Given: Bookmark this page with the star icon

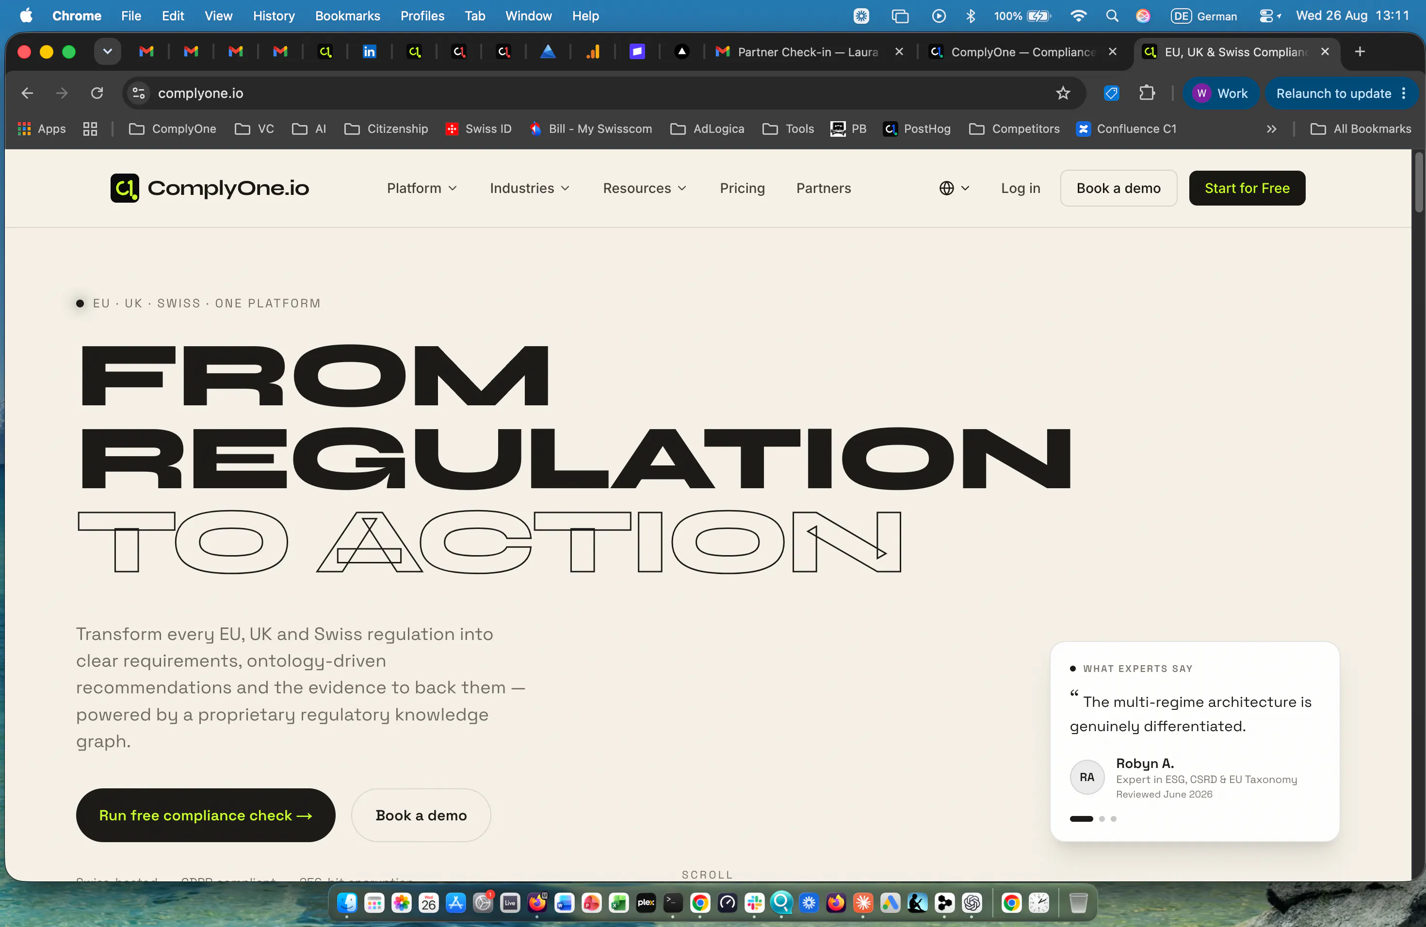Looking at the screenshot, I should pos(1063,93).
